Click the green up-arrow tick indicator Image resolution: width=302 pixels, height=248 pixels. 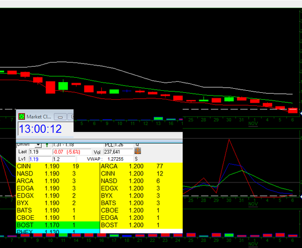[x=47, y=145]
